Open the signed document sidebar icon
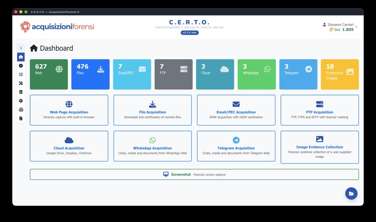 click(21, 118)
